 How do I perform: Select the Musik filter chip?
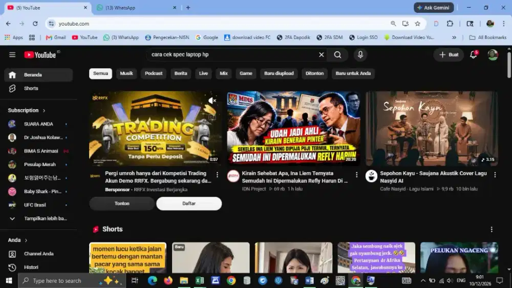pos(126,74)
